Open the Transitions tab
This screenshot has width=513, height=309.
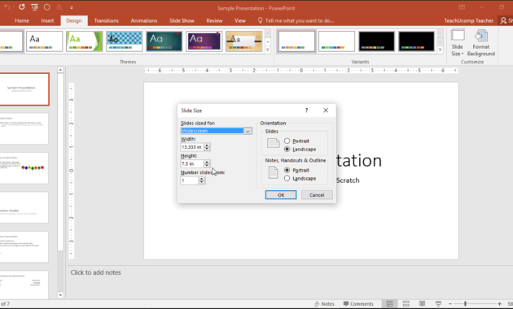[107, 20]
